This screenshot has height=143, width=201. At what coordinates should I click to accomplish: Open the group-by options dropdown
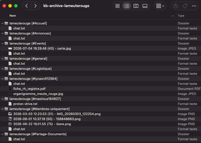(x=160, y=6)
